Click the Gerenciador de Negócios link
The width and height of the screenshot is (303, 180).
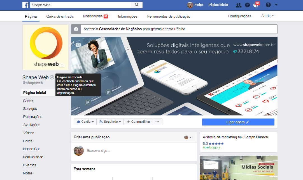click(x=120, y=29)
